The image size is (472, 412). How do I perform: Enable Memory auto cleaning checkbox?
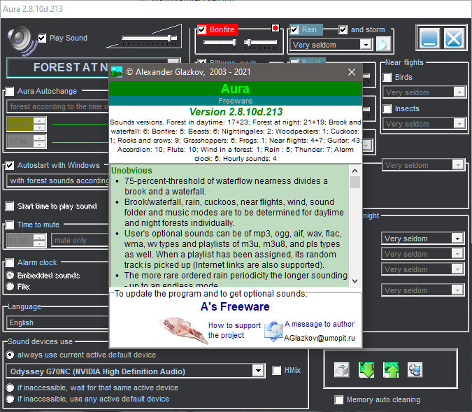click(x=340, y=400)
